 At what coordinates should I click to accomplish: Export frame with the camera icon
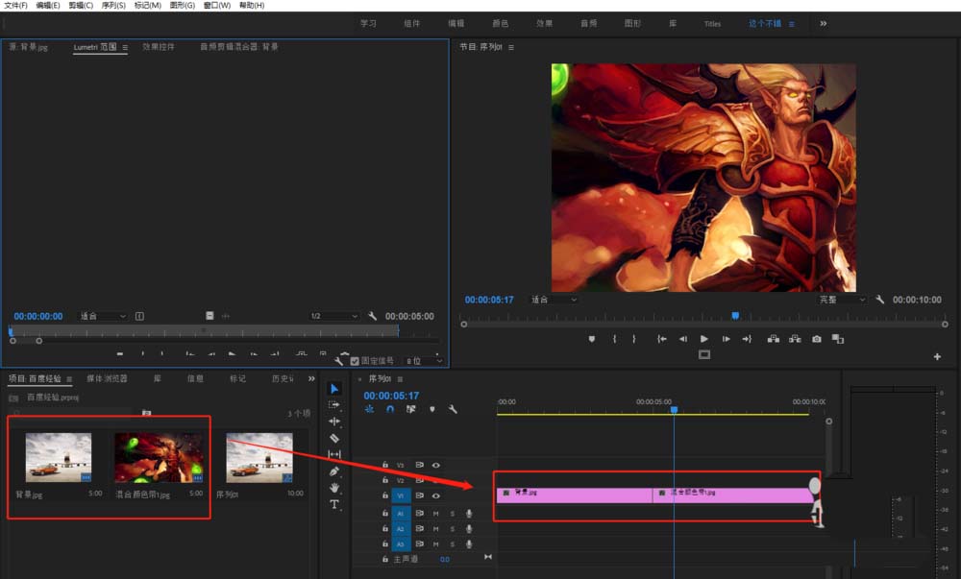coord(816,338)
